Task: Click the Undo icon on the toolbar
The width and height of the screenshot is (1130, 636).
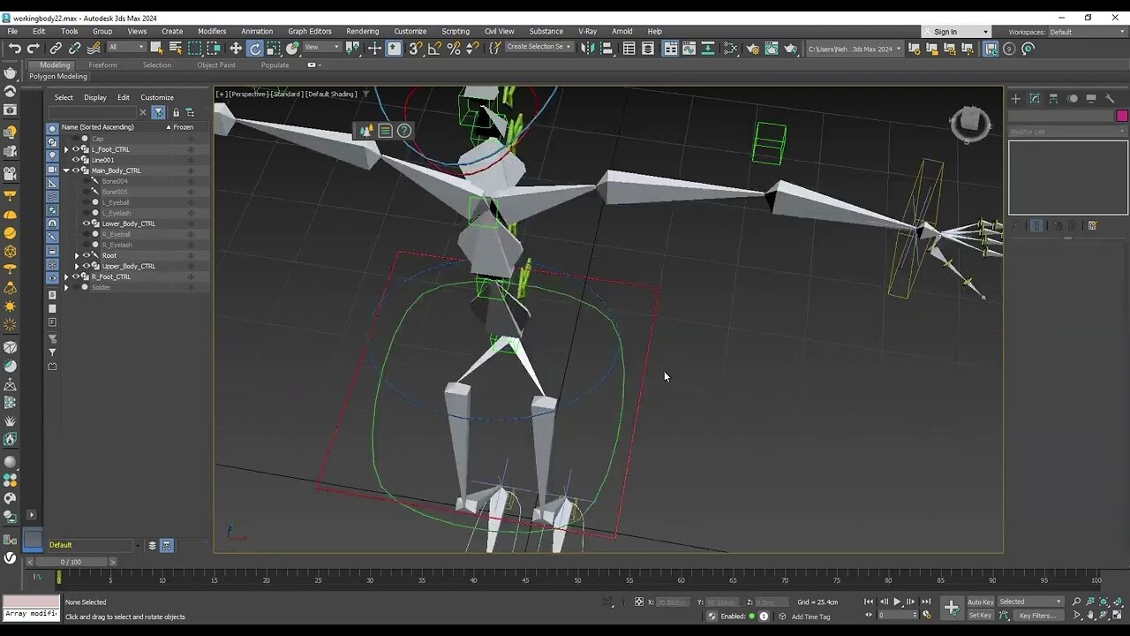Action: [16, 48]
